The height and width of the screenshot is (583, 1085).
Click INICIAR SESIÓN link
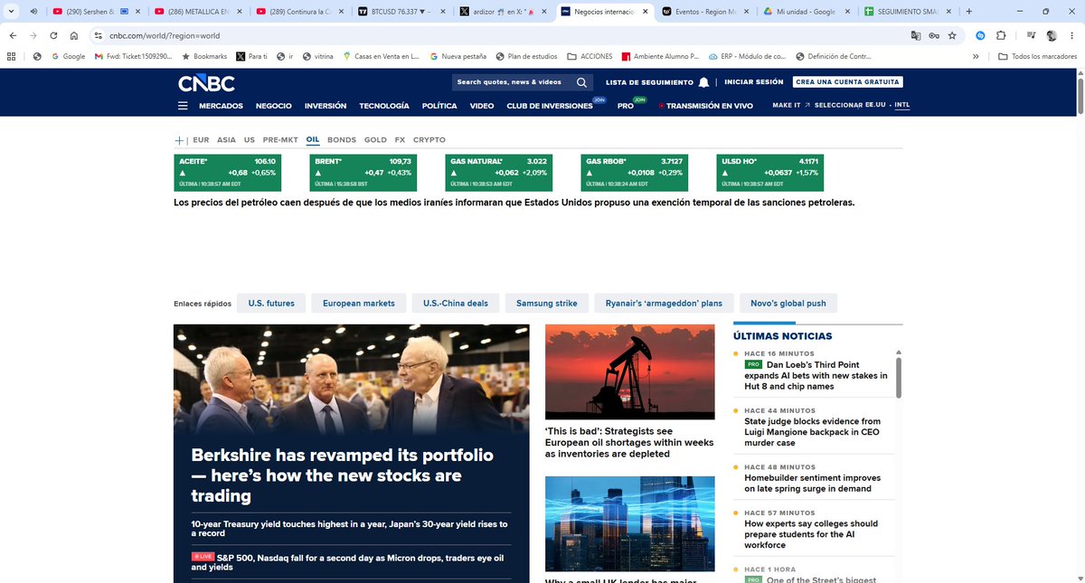pyautogui.click(x=754, y=82)
